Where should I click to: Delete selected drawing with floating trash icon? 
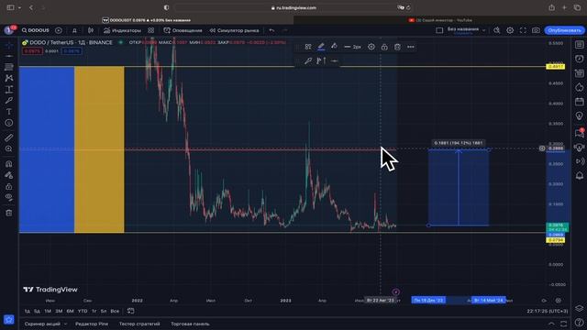point(397,47)
